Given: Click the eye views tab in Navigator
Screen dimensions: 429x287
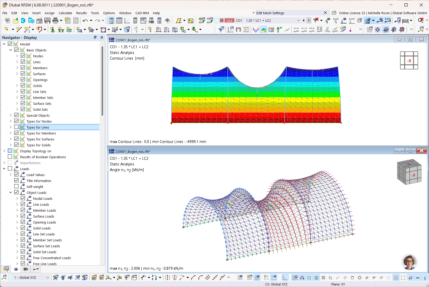Looking at the screenshot, I should [16, 269].
